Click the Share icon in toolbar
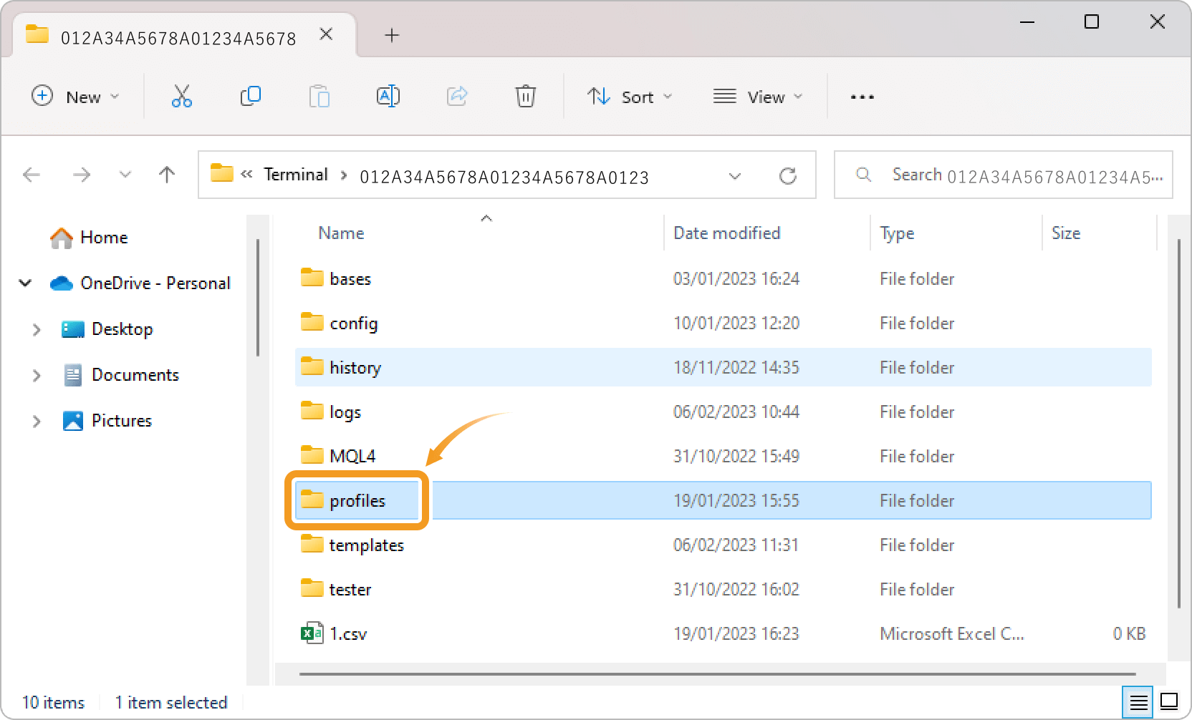Screen dimensions: 1192x720 click(456, 96)
